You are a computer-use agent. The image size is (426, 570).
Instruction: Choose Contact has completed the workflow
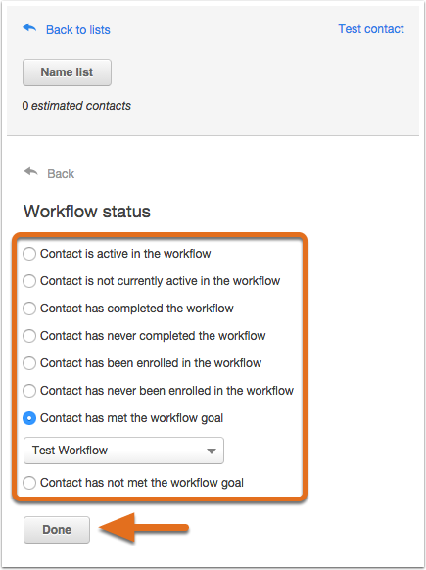pyautogui.click(x=29, y=309)
